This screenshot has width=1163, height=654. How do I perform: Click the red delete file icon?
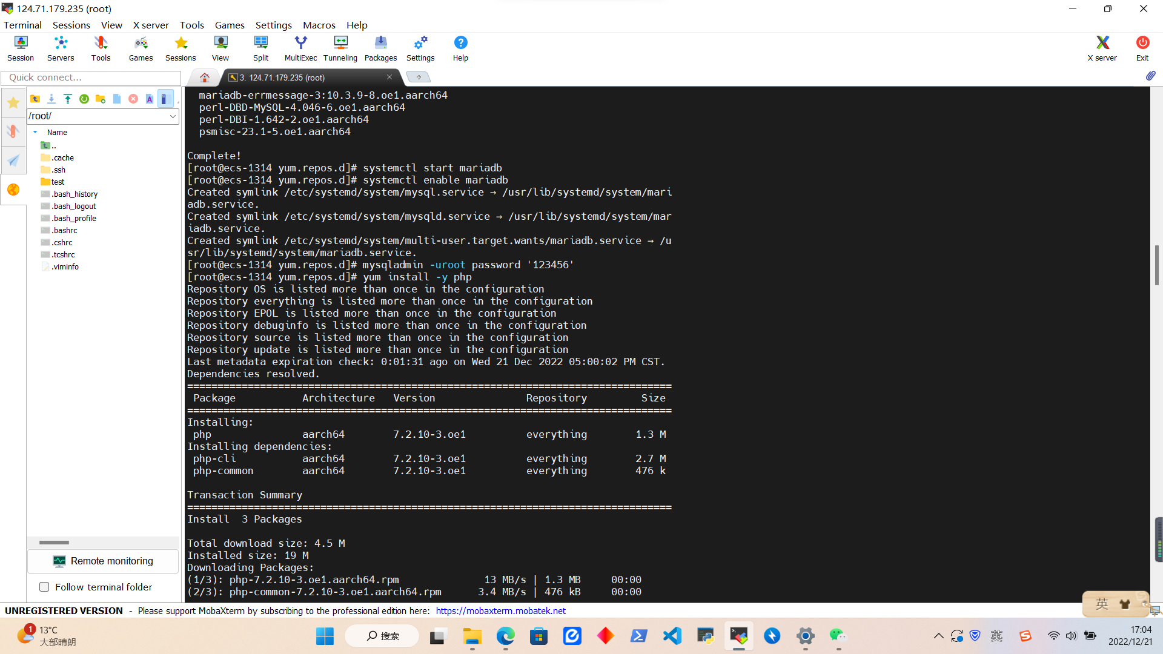pyautogui.click(x=133, y=99)
